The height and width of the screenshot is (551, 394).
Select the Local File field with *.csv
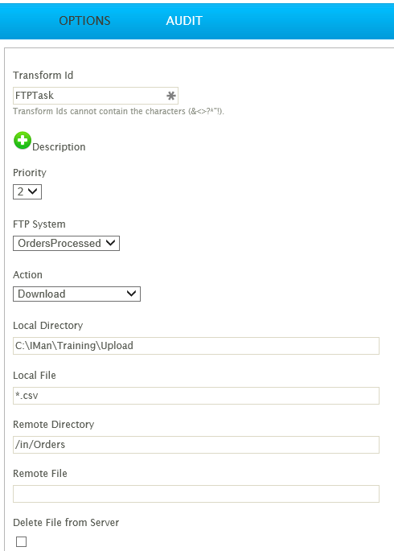pyautogui.click(x=196, y=396)
